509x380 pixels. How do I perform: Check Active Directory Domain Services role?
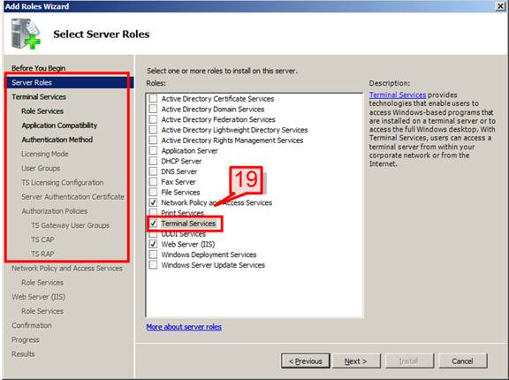153,109
